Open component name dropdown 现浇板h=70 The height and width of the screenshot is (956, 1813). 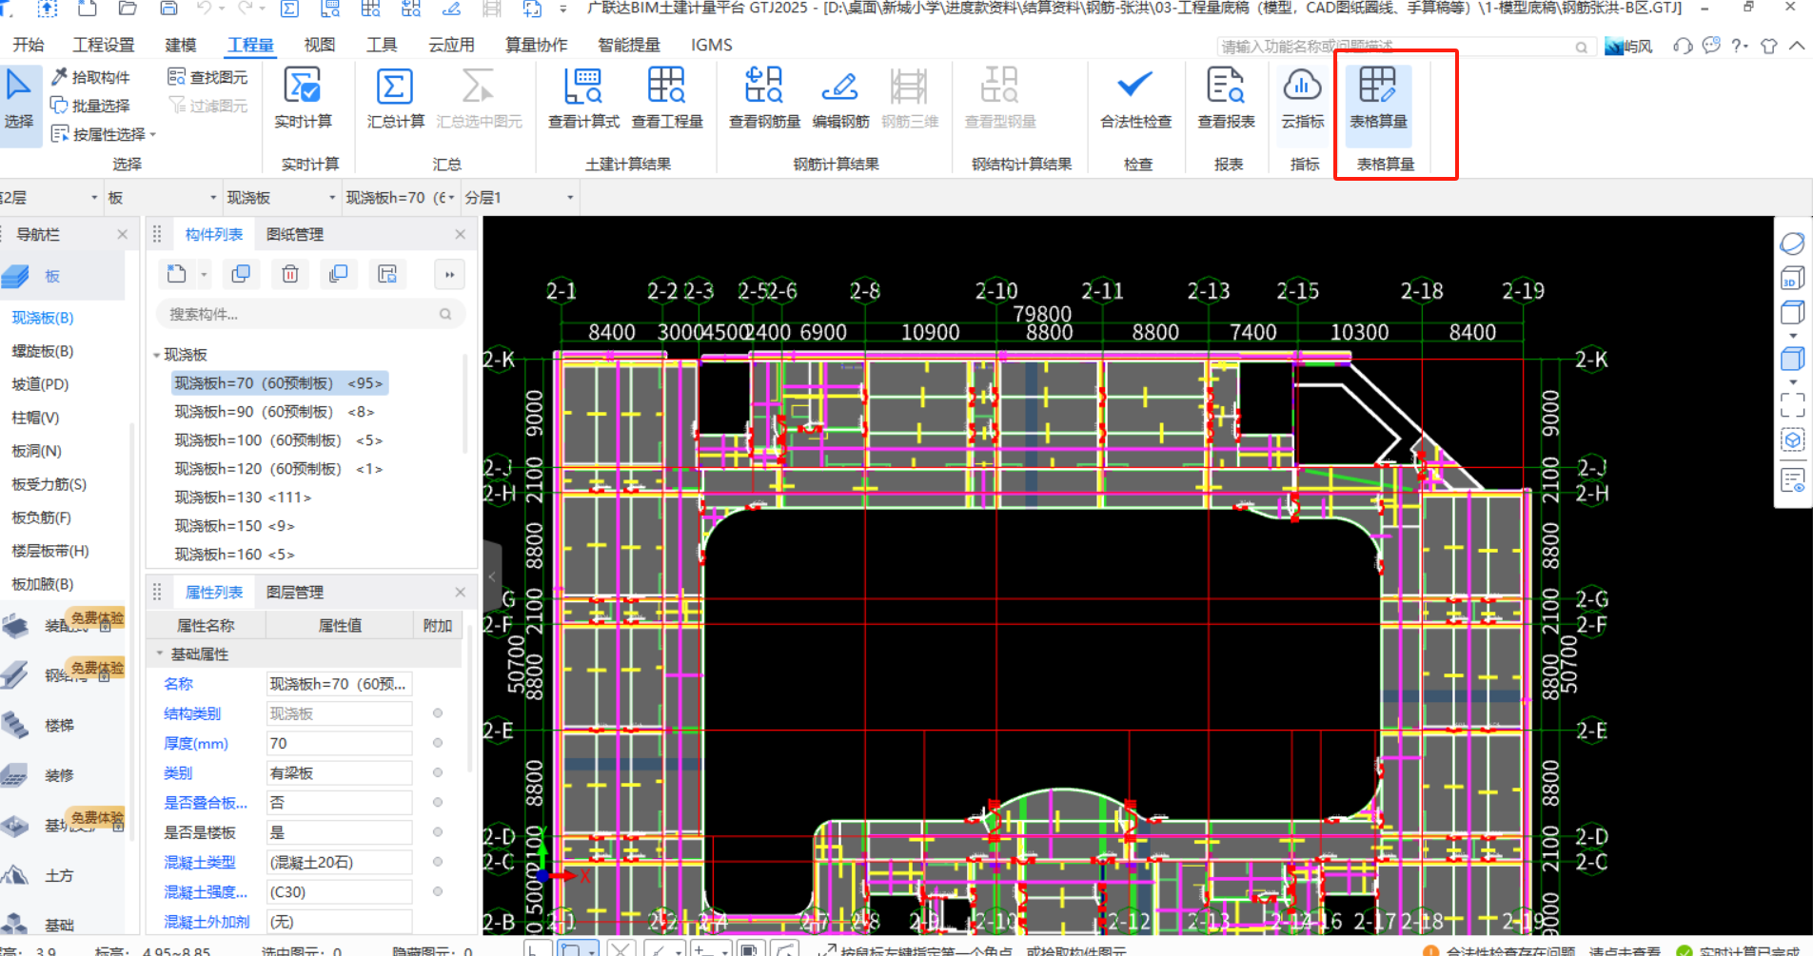(x=400, y=198)
